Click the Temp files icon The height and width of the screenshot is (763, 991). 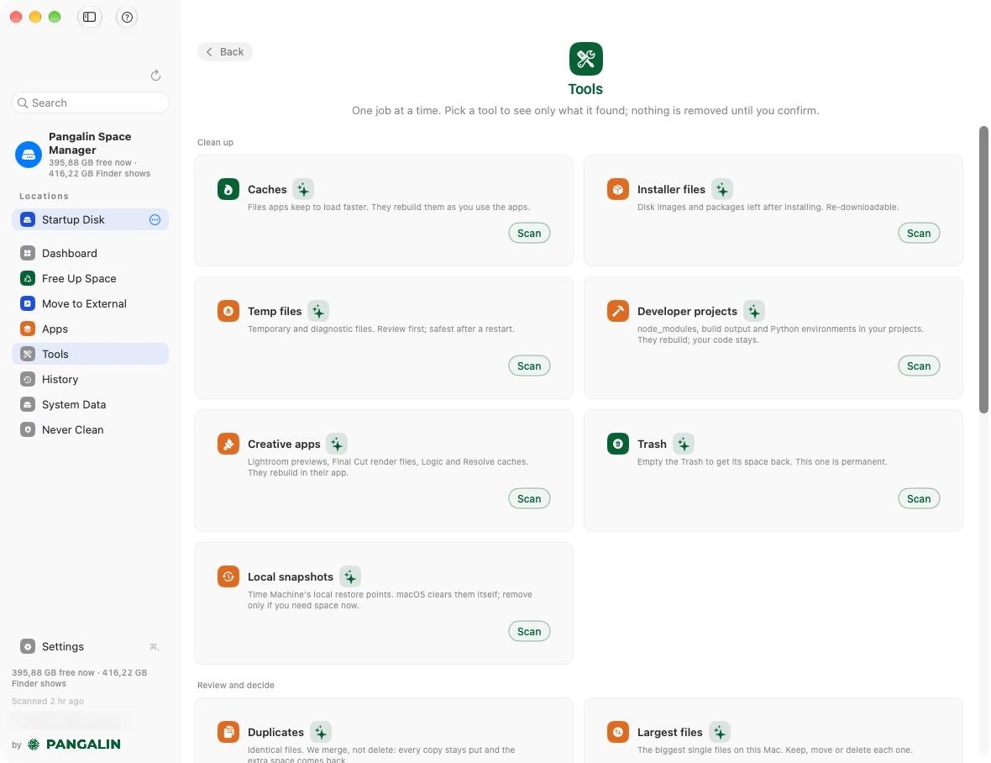[228, 311]
